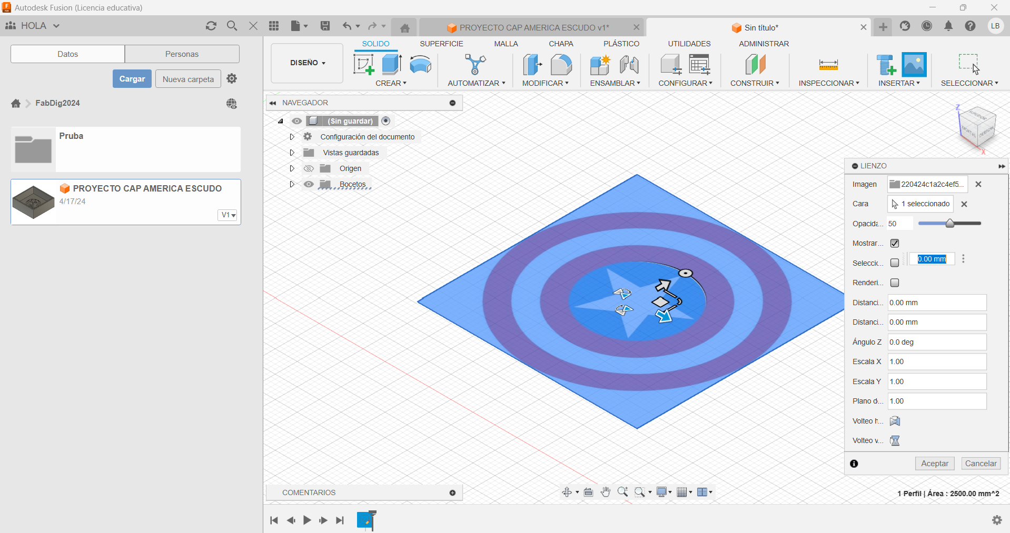Switch to the CHAPA tab

561,44
